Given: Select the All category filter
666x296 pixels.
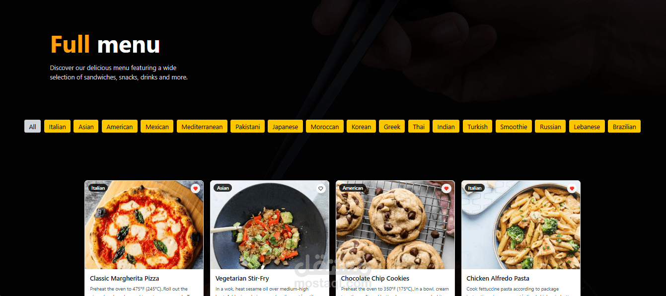Looking at the screenshot, I should pyautogui.click(x=33, y=126).
